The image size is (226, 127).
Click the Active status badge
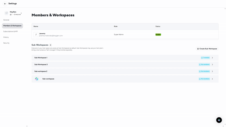(158, 34)
